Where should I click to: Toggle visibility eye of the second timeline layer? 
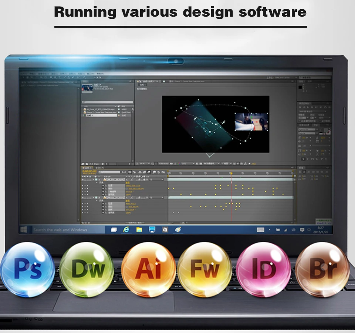pos(82,198)
